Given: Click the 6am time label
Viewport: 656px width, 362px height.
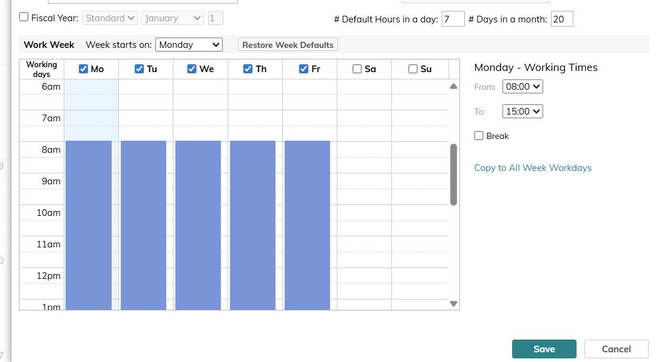Looking at the screenshot, I should 51,87.
